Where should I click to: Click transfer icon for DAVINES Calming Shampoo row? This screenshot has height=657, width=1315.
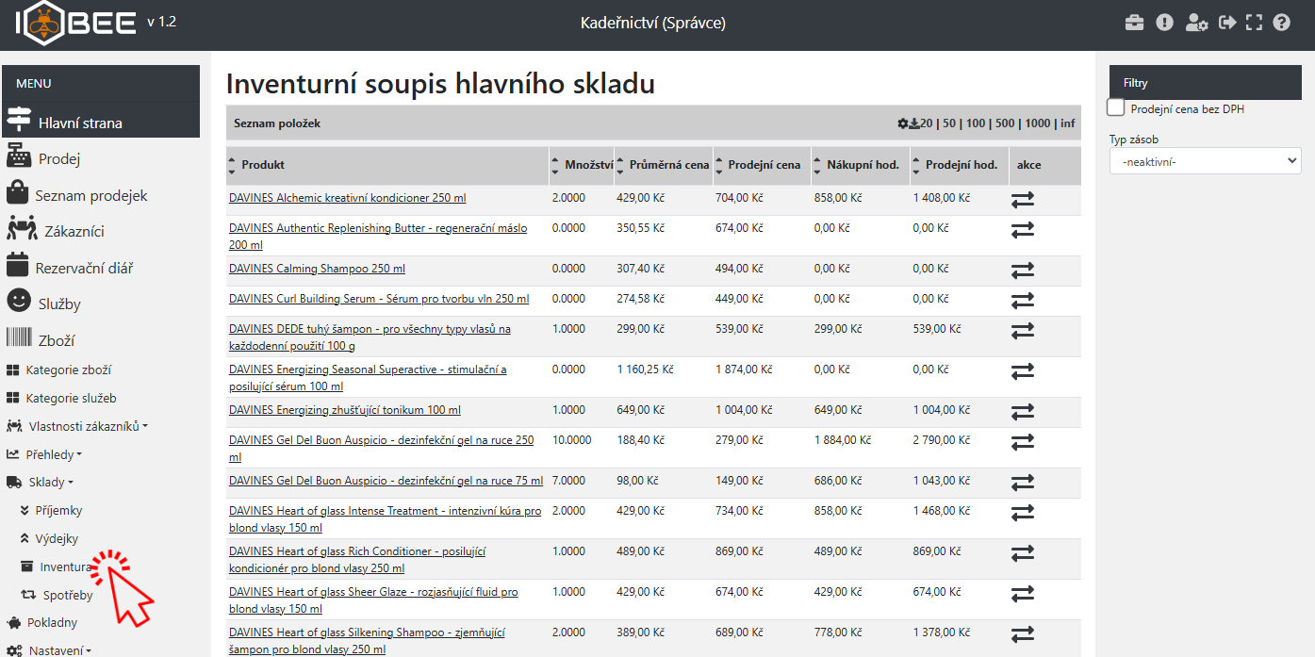point(1023,271)
